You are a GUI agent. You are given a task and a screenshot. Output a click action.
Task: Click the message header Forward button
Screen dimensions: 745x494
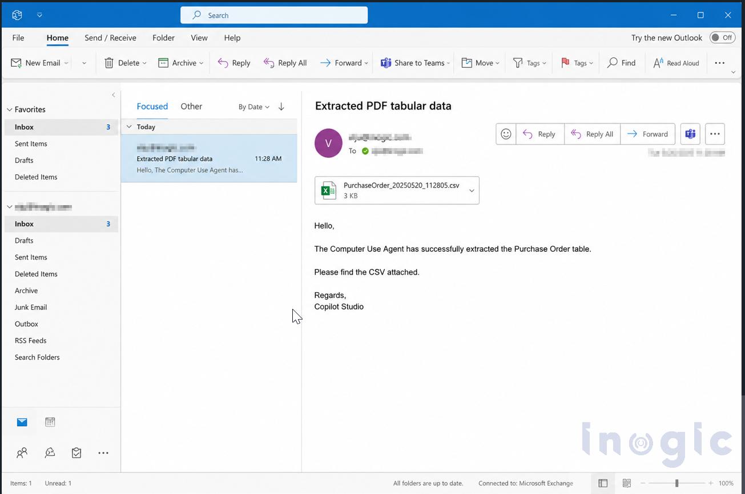pyautogui.click(x=648, y=134)
